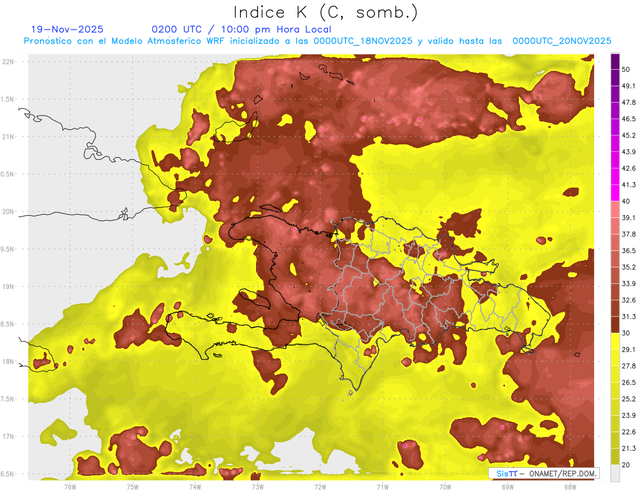The height and width of the screenshot is (494, 640).
Task: Click the colorbar label '23.9'
Action: pos(628,416)
